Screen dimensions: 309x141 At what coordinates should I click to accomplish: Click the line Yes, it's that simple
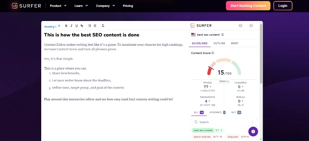(x=59, y=59)
